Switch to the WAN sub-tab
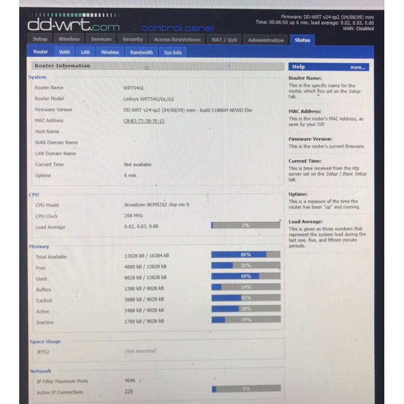Image resolution: width=404 pixels, height=404 pixels. 64,52
